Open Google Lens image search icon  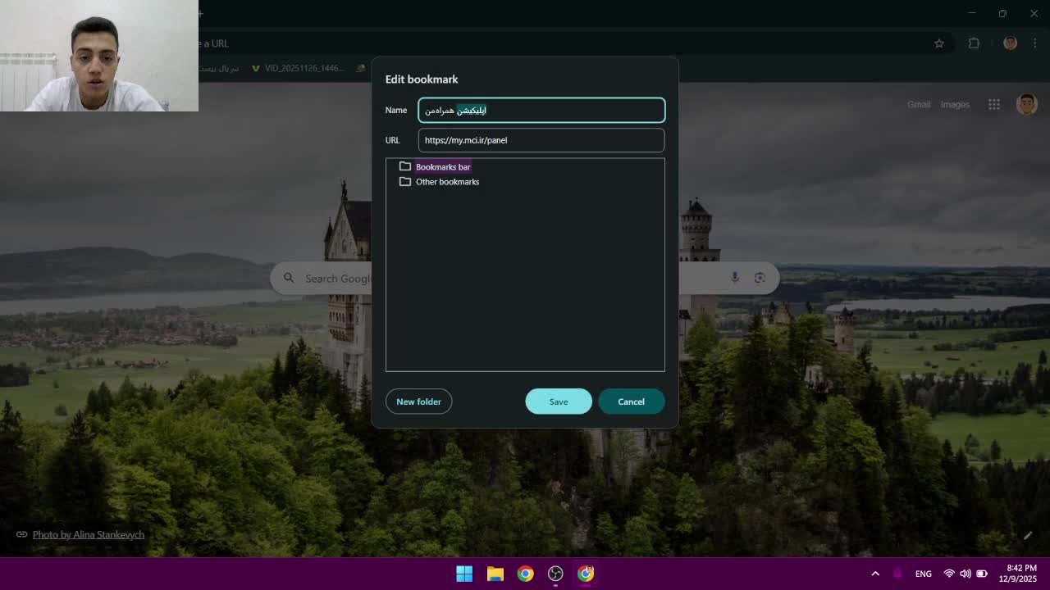point(760,278)
